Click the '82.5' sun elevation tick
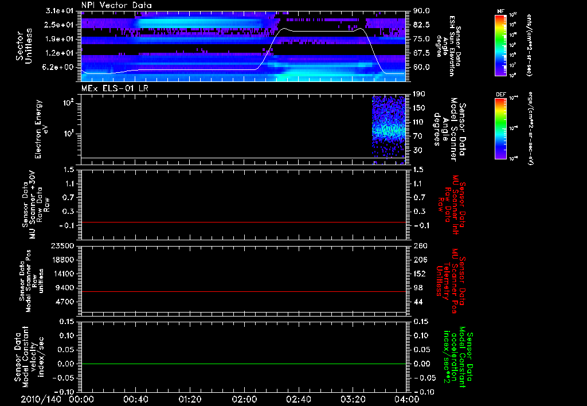The height and width of the screenshot is (406, 587). point(421,25)
